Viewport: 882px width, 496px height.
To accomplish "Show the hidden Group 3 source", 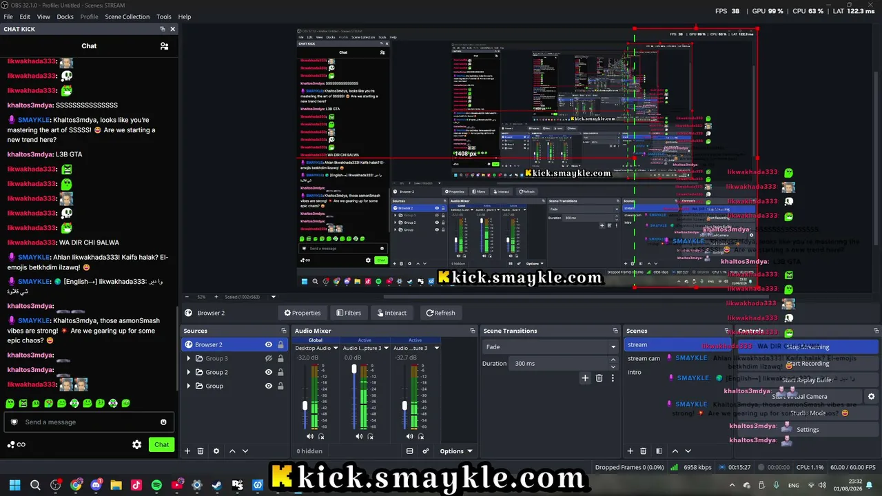I will [269, 358].
